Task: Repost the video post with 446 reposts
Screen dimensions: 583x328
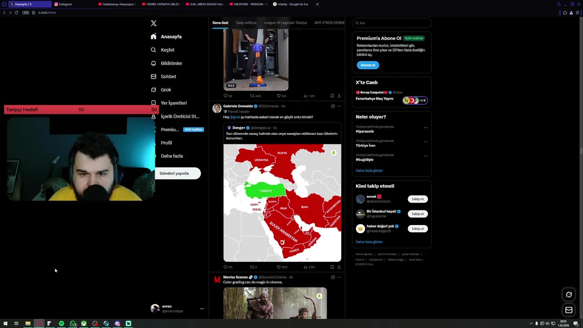Action: coord(255,96)
